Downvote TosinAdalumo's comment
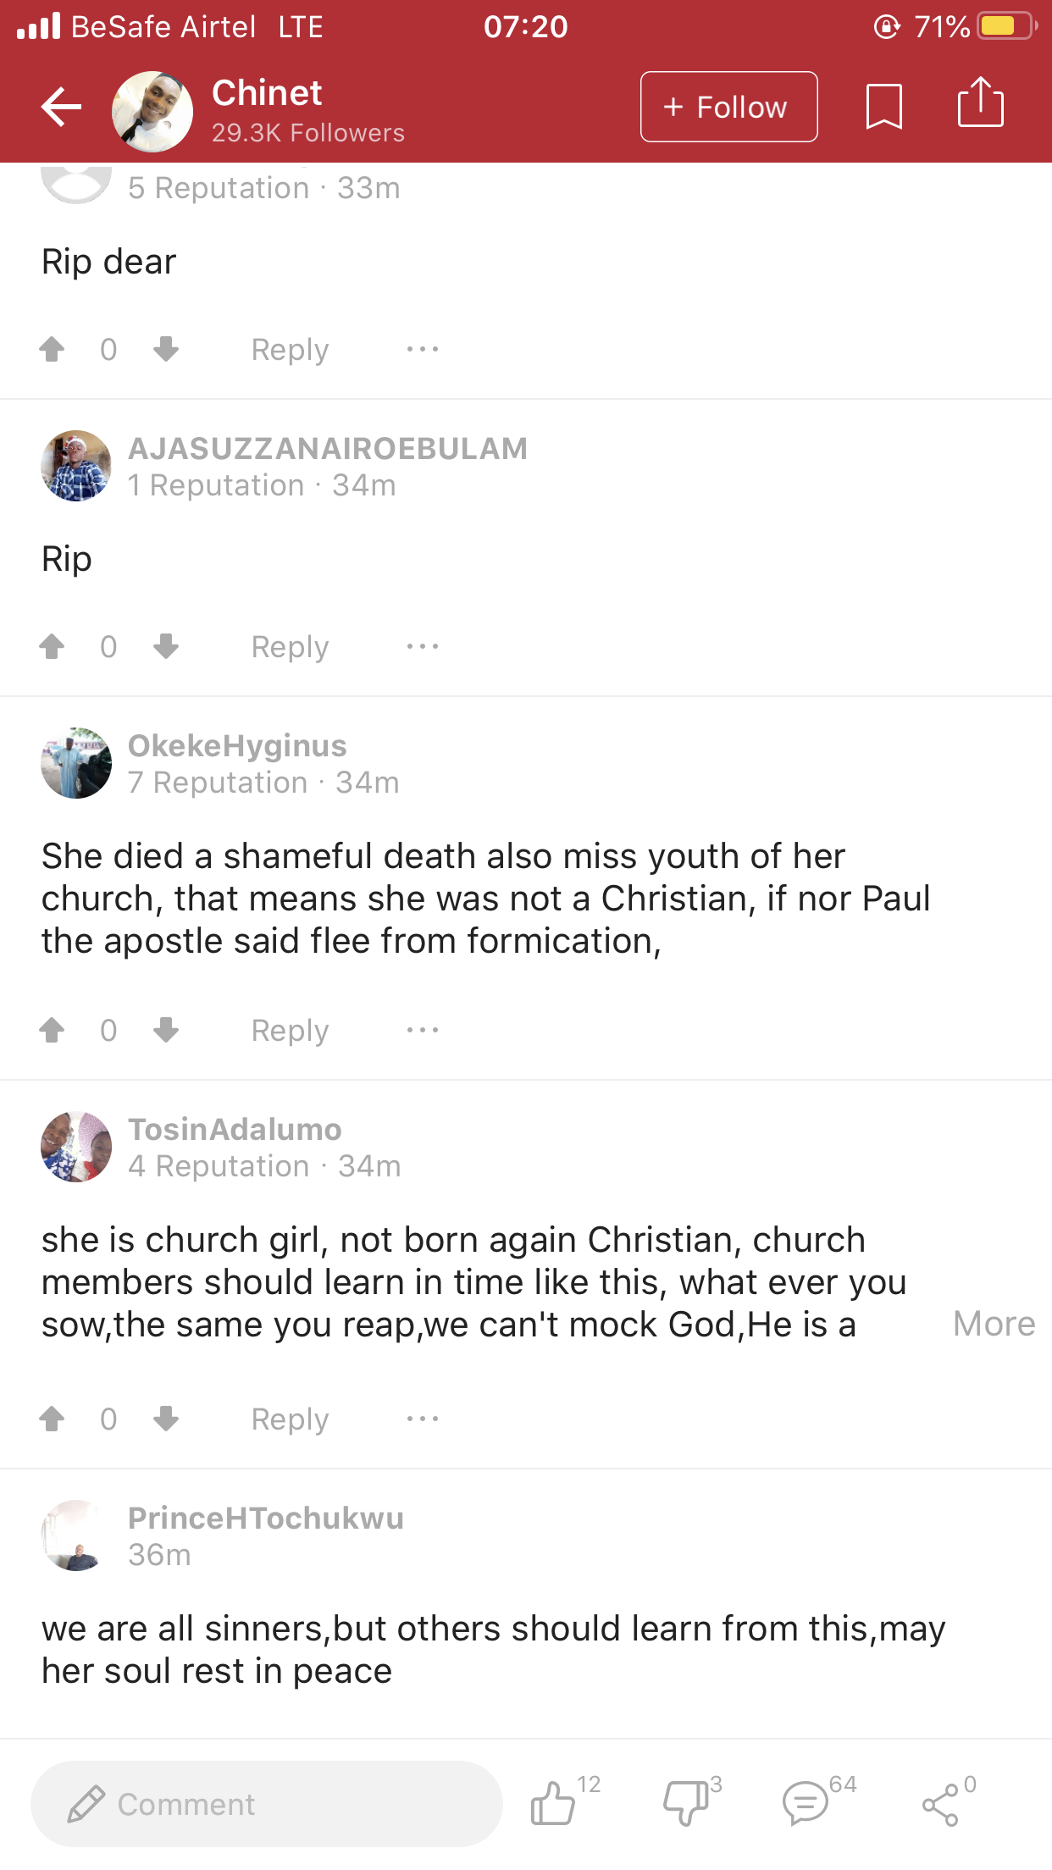Image resolution: width=1052 pixels, height=1870 pixels. [x=166, y=1419]
